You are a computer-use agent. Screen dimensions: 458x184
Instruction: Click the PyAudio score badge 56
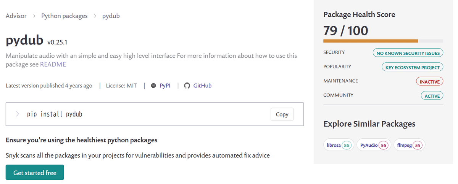point(384,145)
